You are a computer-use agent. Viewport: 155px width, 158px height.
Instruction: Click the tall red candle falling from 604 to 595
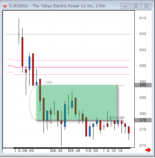tap(22, 52)
